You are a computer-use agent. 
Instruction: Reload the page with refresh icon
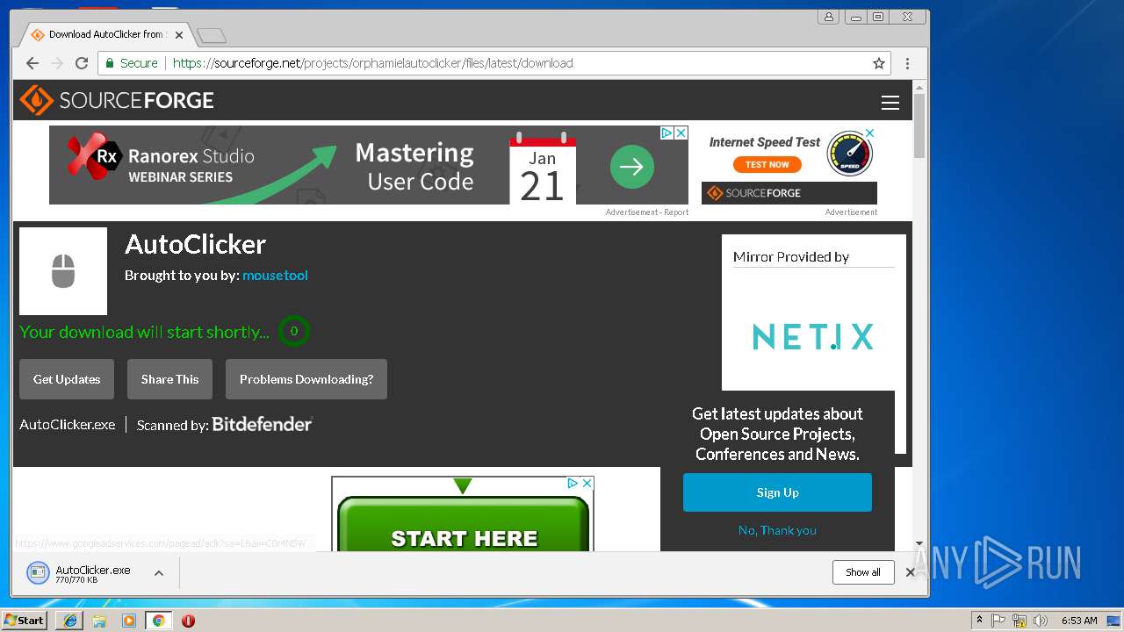click(82, 63)
